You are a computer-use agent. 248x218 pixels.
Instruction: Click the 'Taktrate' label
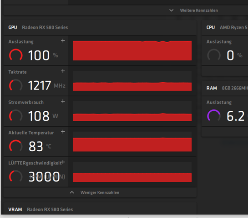17,72
